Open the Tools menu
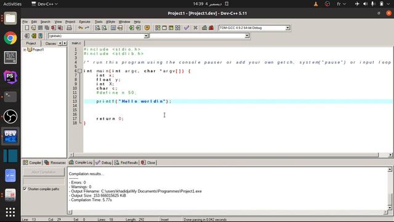 [98, 22]
